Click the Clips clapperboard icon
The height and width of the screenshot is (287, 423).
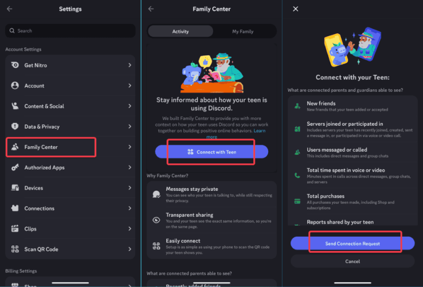15,228
